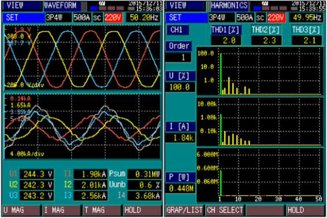Click U2 voltage value 242.3 V
The width and height of the screenshot is (327, 218).
tap(36, 185)
